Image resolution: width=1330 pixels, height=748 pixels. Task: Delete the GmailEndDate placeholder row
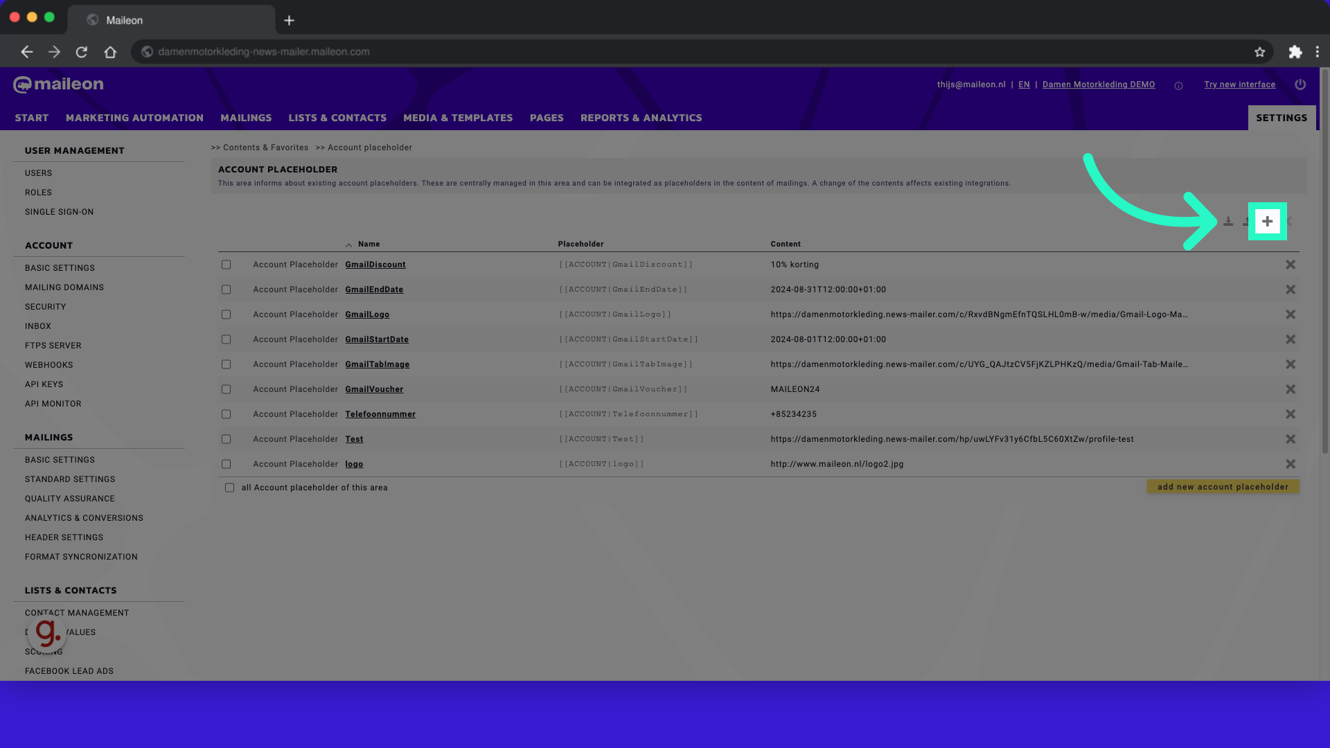[1291, 290]
